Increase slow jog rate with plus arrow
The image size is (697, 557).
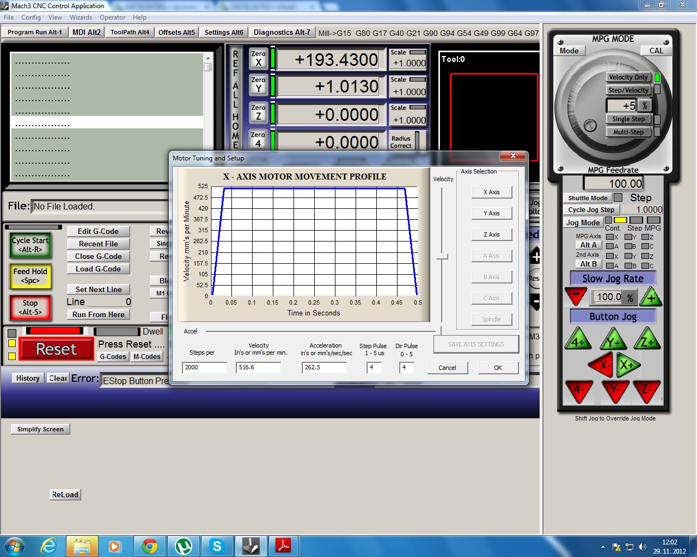[651, 298]
